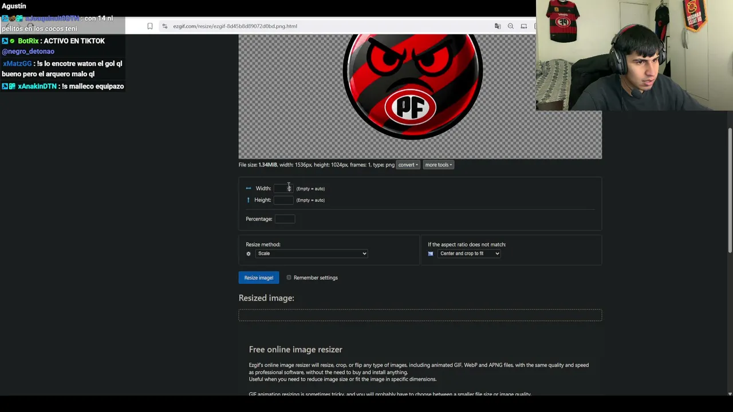The height and width of the screenshot is (412, 733).
Task: Click the Percentage: label
Action: point(259,219)
